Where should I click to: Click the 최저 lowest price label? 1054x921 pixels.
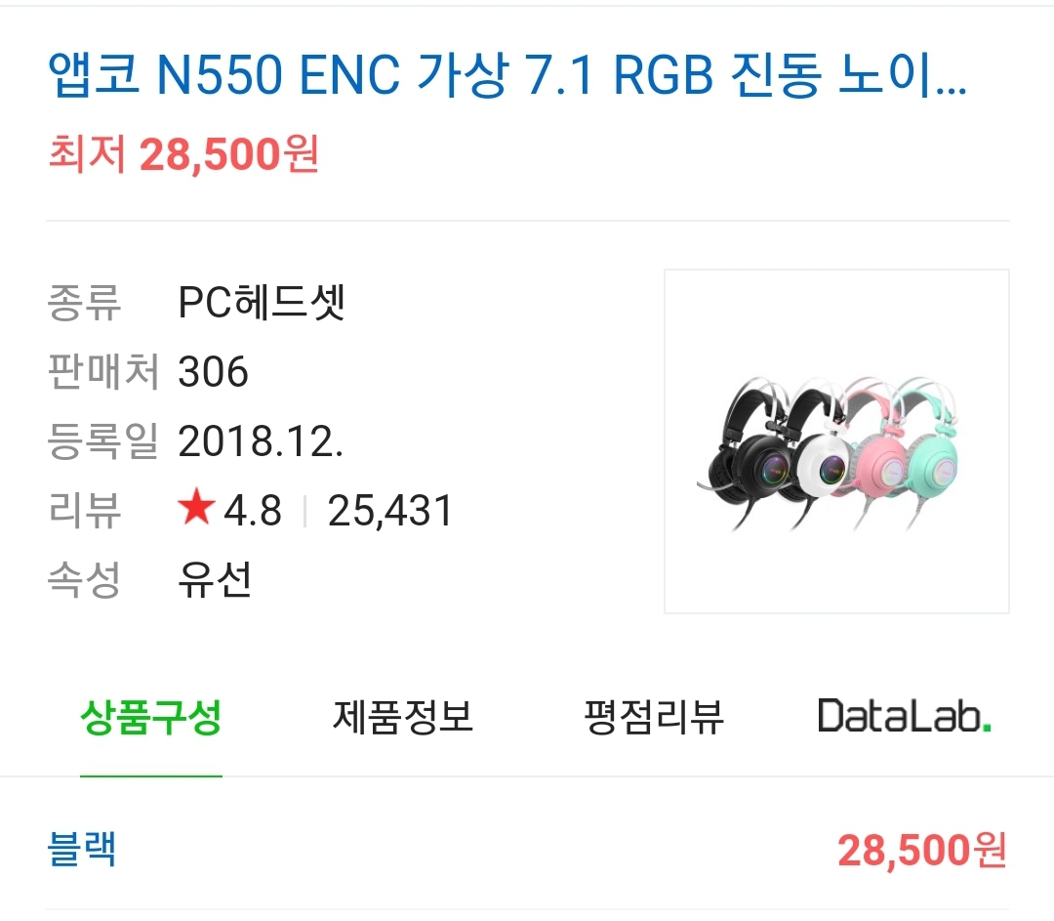84,156
